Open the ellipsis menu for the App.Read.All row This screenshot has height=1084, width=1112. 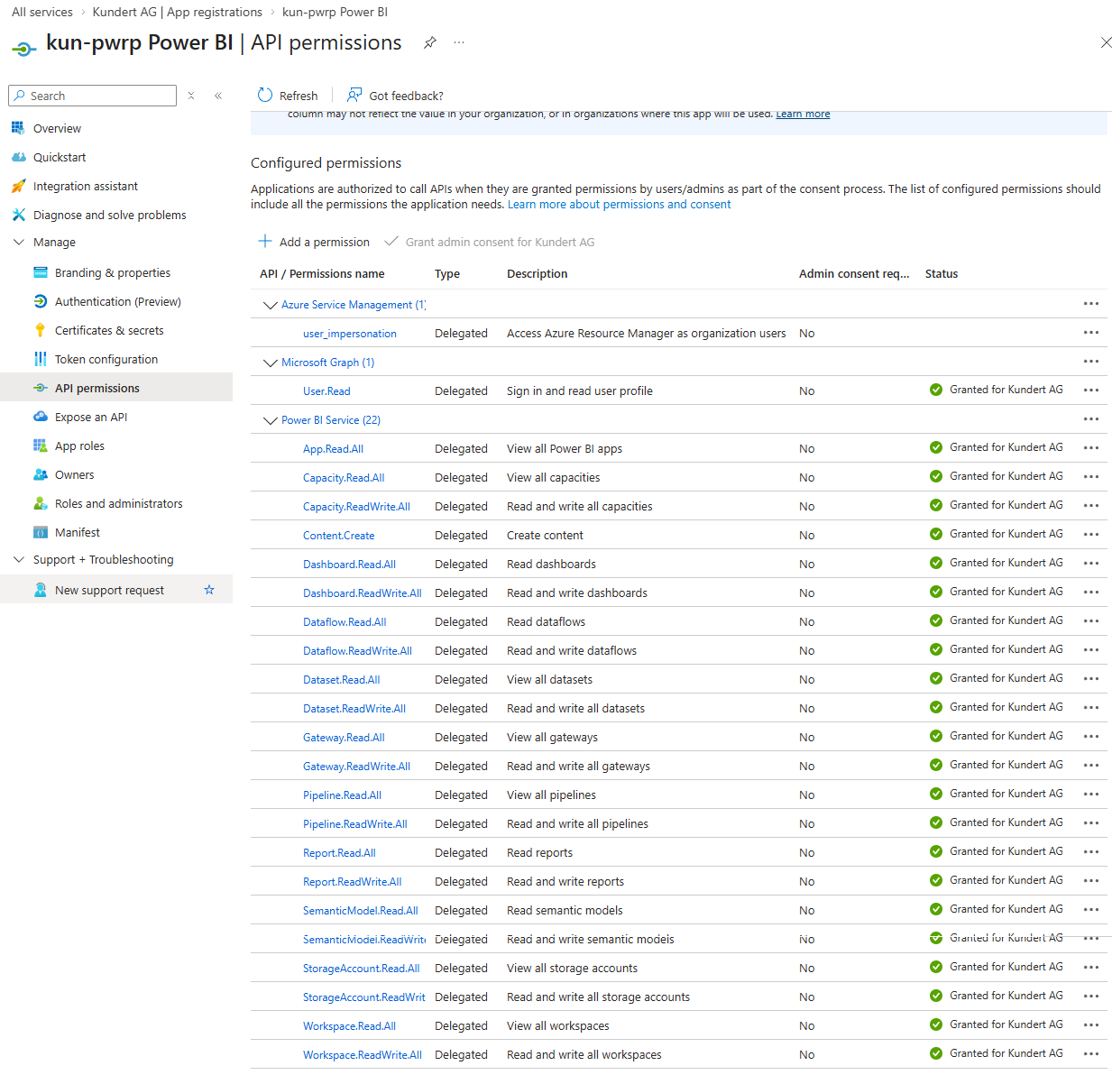[1091, 448]
